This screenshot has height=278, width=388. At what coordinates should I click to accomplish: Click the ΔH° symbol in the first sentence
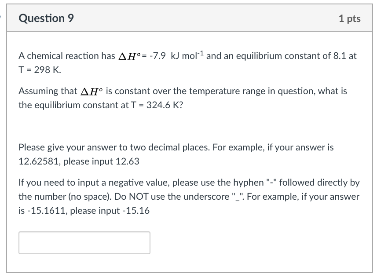(x=130, y=56)
